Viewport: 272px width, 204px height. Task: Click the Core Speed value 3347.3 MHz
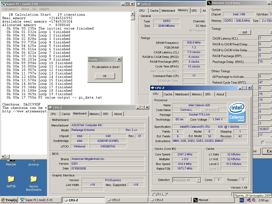pos(185,154)
